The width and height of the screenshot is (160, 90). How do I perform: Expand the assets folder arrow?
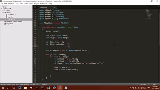point(3,10)
